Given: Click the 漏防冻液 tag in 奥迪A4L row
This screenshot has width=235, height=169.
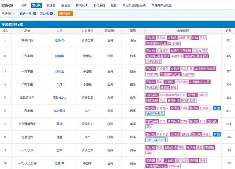Looking at the screenshot, I should pyautogui.click(x=181, y=161).
